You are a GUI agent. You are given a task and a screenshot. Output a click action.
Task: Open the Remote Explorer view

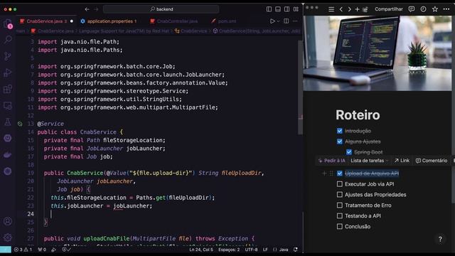click(8, 105)
